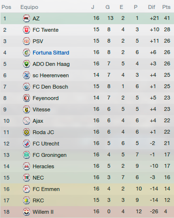Image resolution: width=174 pixels, height=218 pixels.
Task: Click the FC Utrecht team name
Action: [x=46, y=144]
